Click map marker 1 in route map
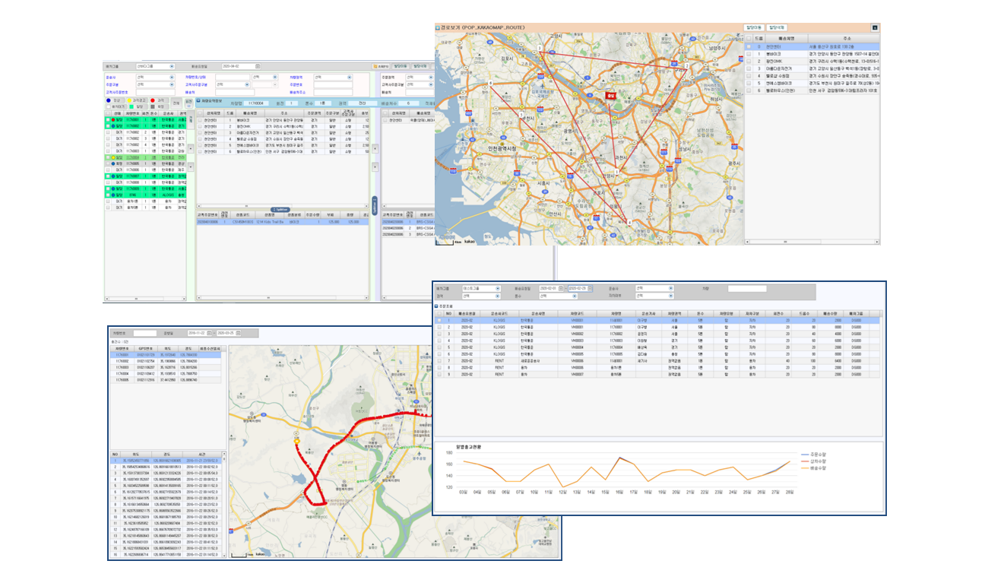The height and width of the screenshot is (564, 988). pyautogui.click(x=616, y=172)
